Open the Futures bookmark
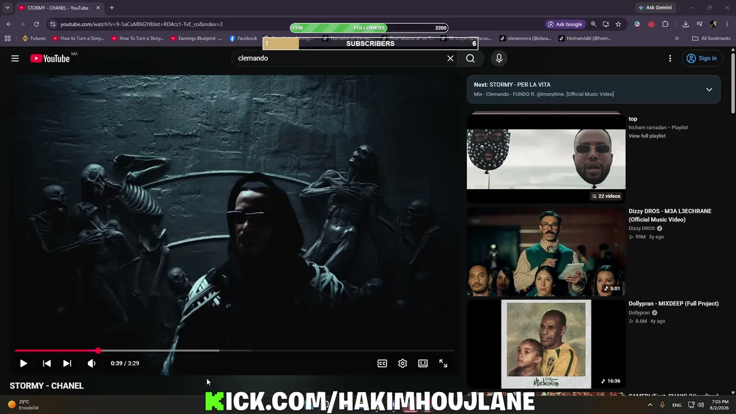 pos(34,39)
